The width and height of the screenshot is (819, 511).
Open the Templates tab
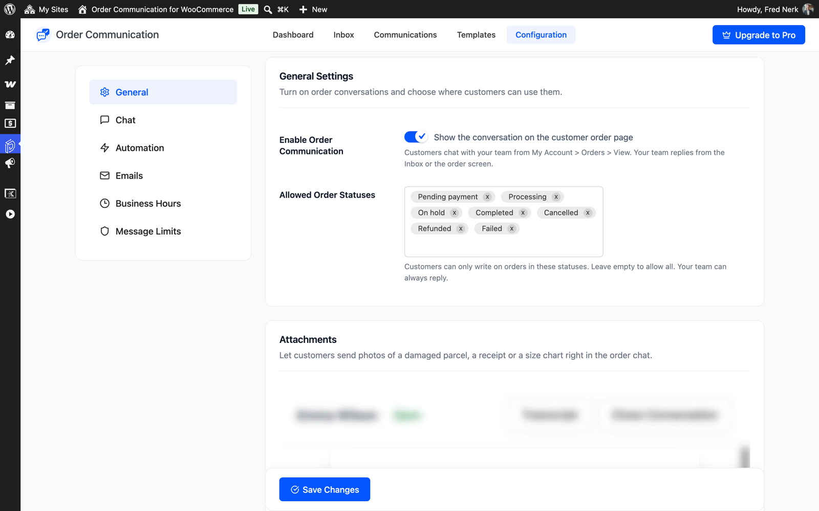[476, 35]
